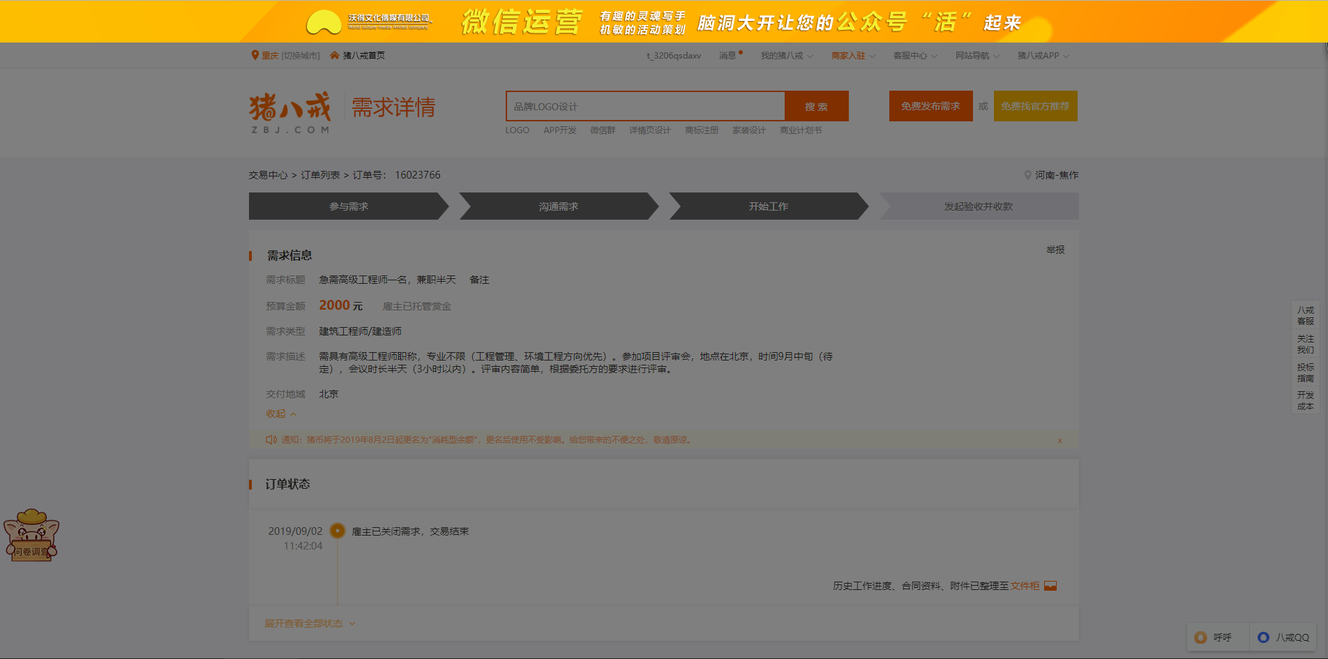The height and width of the screenshot is (659, 1328).
Task: Click 免费发布需求 button
Action: pos(930,106)
